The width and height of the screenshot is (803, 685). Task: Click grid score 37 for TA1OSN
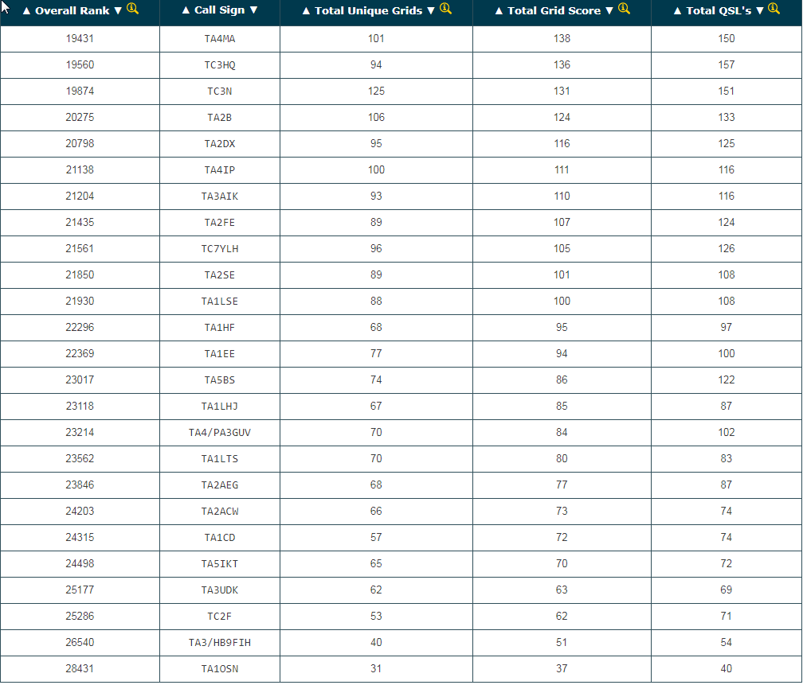pos(562,668)
